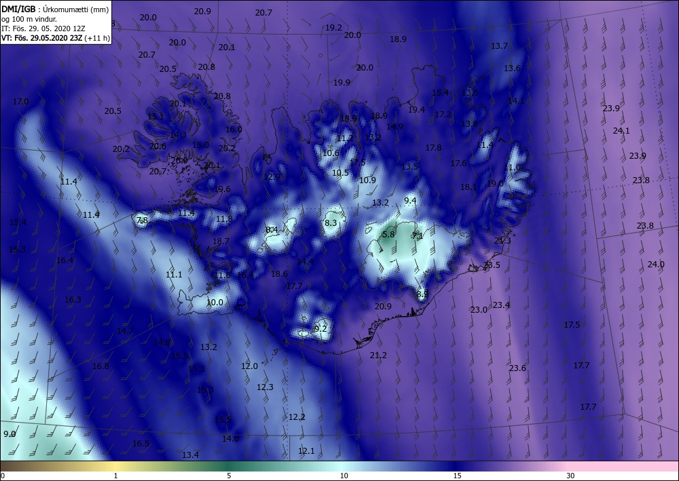Click the 'Úrkomumætti (mm)' heading text
The width and height of the screenshot is (679, 481).
[76, 9]
